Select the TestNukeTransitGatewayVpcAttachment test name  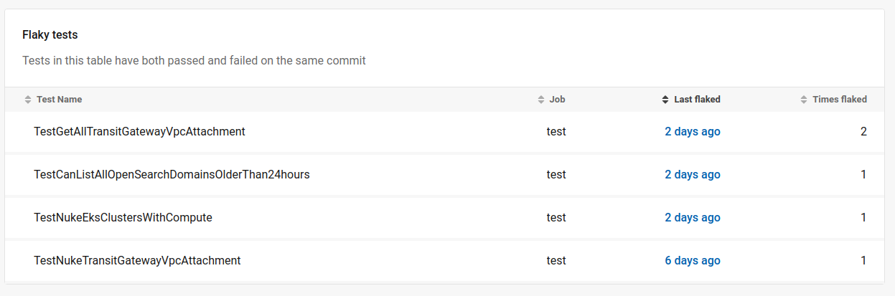137,261
